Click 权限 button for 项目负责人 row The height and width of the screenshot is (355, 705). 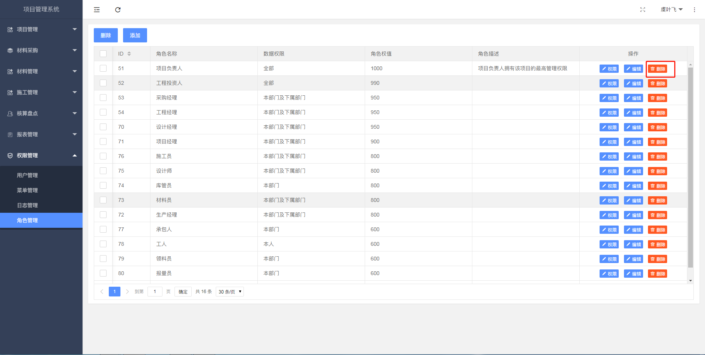[x=609, y=69]
